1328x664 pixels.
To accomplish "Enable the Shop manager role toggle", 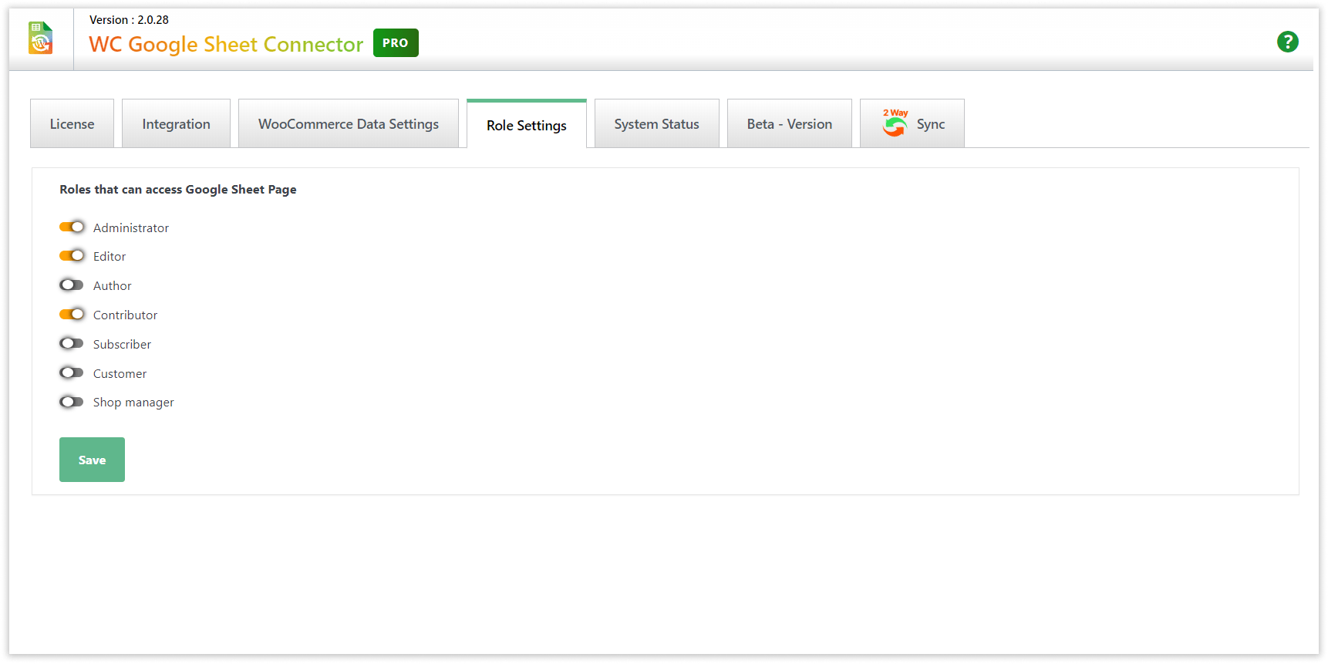I will (x=72, y=402).
